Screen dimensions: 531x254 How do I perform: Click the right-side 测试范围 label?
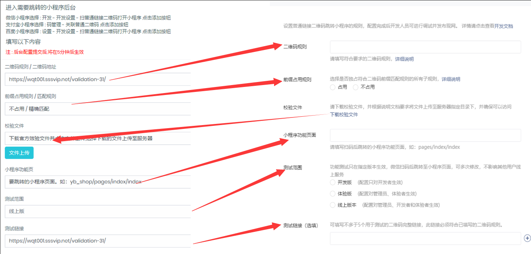click(293, 167)
